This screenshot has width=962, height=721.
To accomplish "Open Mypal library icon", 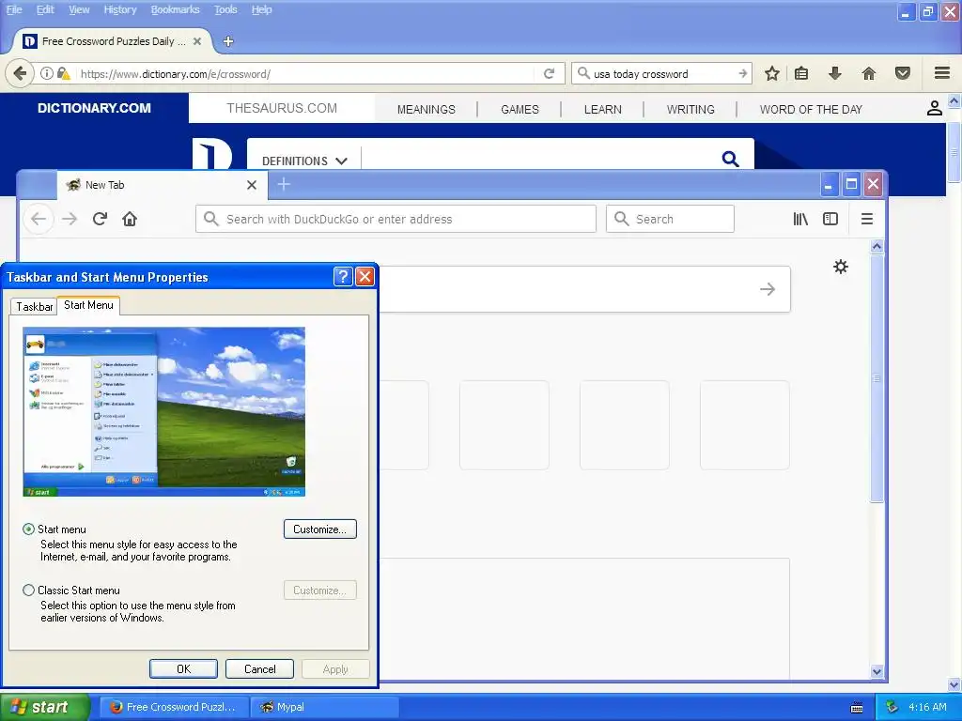I will [800, 219].
